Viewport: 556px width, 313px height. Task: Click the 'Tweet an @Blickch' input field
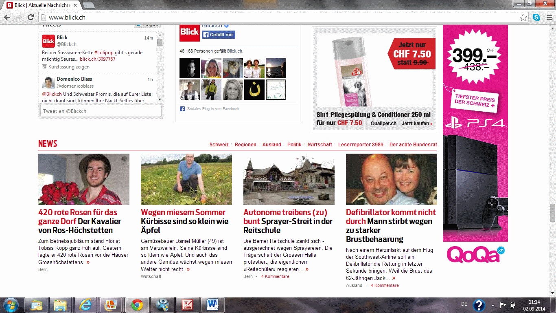(101, 111)
